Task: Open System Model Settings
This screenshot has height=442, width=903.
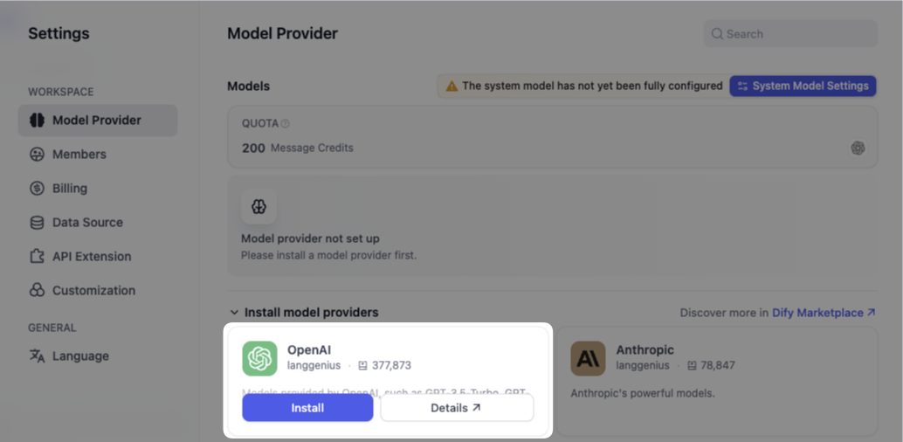Action: coord(803,86)
